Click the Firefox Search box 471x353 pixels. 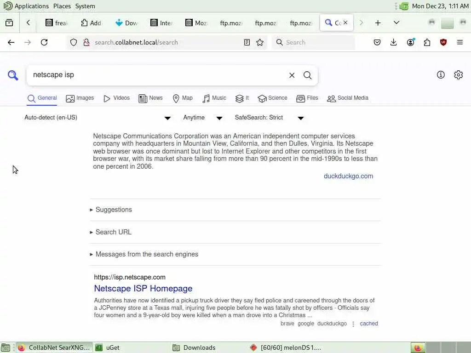click(313, 42)
